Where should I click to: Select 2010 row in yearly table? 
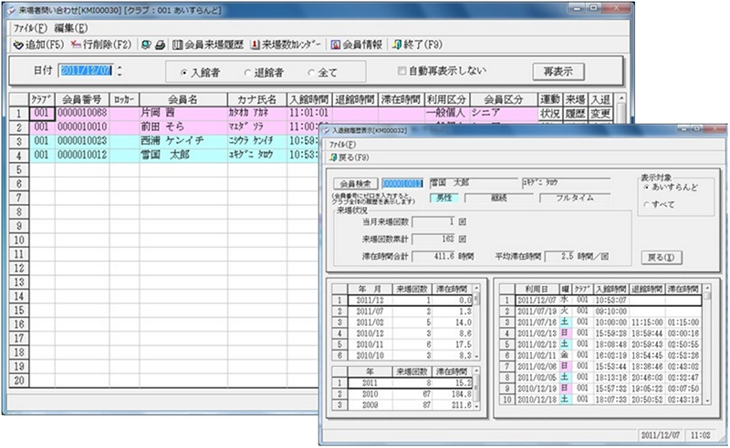pos(410,394)
